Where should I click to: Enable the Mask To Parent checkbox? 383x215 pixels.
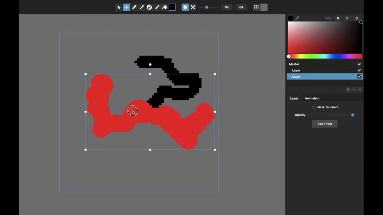coord(314,107)
